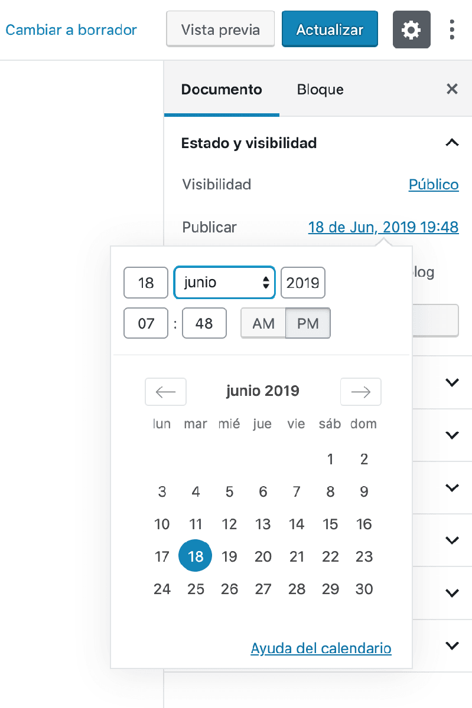Screen dimensions: 472x708
Task: Click the Vista previa button
Action: click(220, 29)
